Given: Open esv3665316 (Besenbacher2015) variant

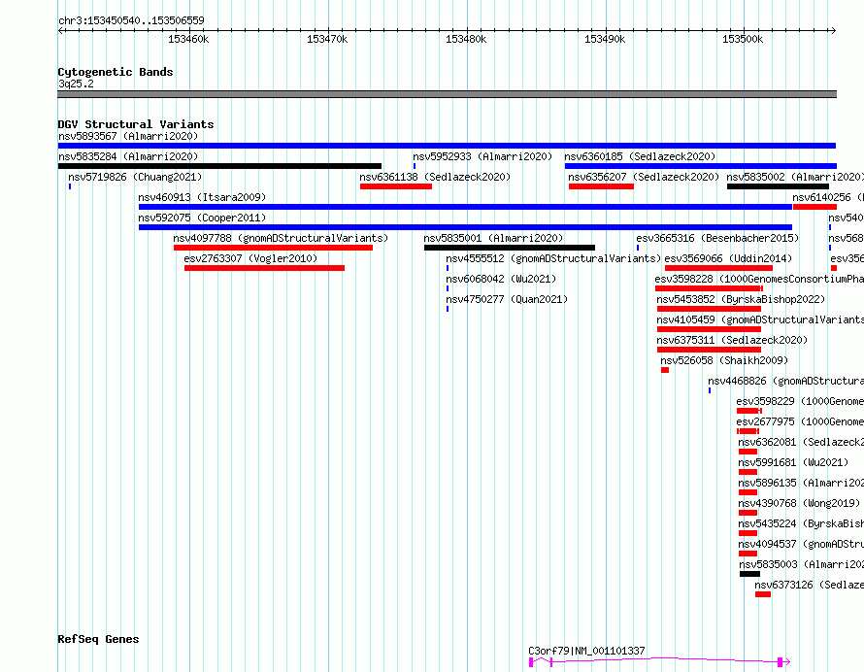Looking at the screenshot, I should [716, 238].
